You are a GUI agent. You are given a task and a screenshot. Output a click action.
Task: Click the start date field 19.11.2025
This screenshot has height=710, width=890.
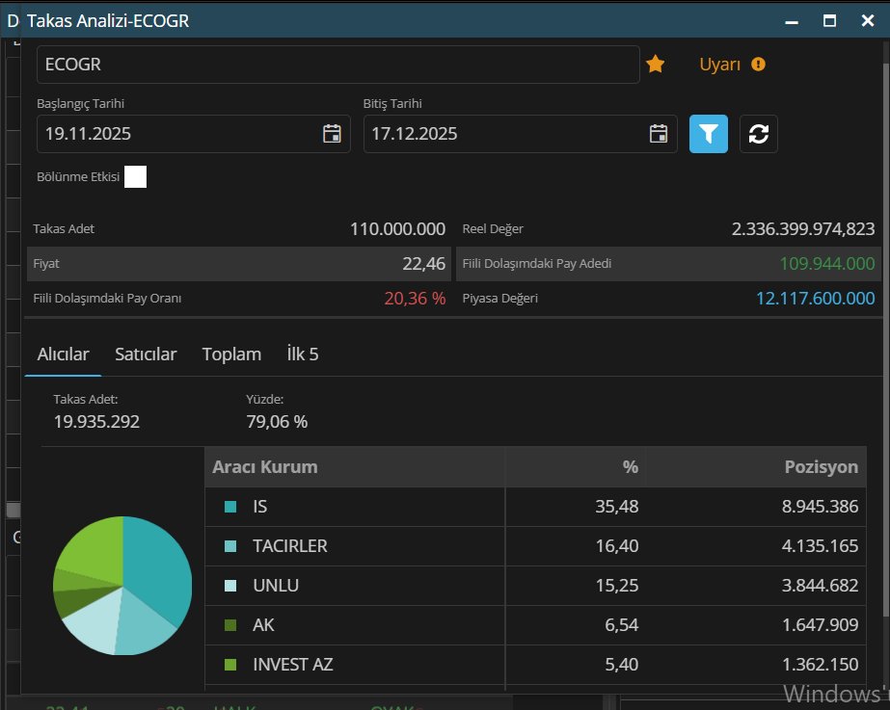(194, 134)
